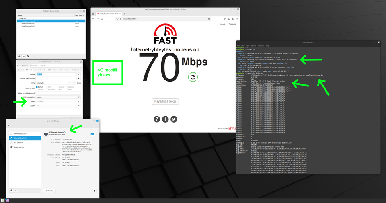Open Network proxy in System Settings sidebar
The height and width of the screenshot is (203, 386).
point(25,147)
